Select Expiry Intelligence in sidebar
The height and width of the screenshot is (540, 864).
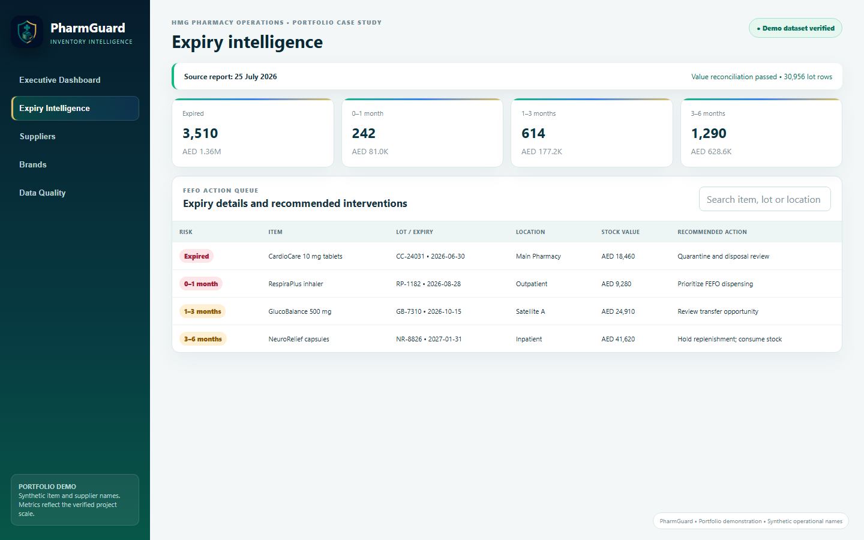tap(75, 108)
